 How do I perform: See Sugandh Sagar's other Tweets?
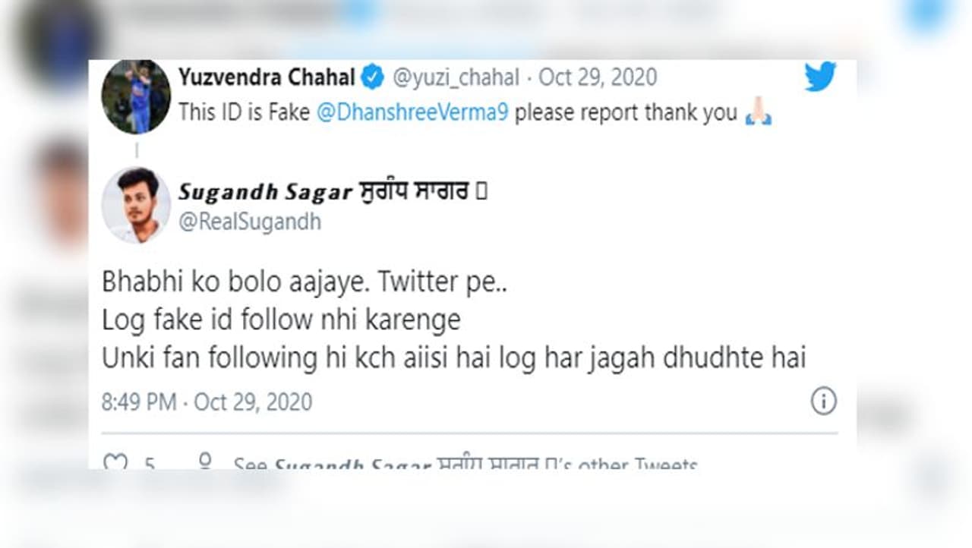coord(465,463)
